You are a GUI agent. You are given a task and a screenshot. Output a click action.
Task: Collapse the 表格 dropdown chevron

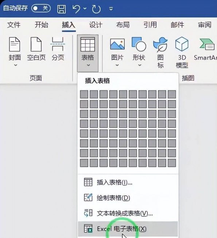tap(89, 65)
